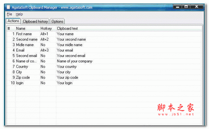Viewport: 209px width, 129px height.
Task: Click the 'No' hotkey in Midle name row
Action: [x=43, y=45]
